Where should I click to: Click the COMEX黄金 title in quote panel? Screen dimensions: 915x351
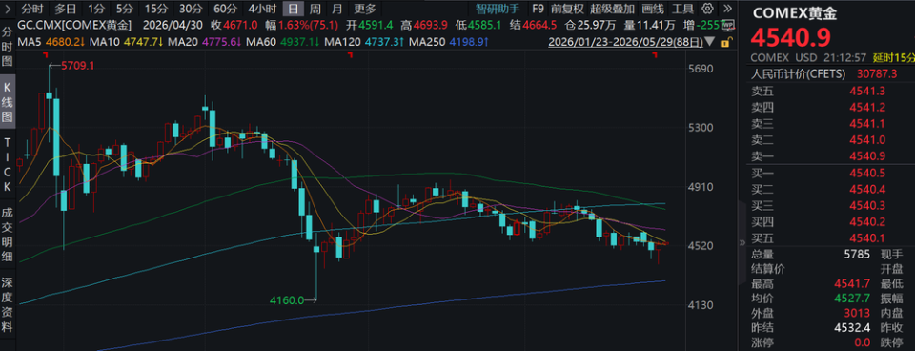click(x=795, y=14)
